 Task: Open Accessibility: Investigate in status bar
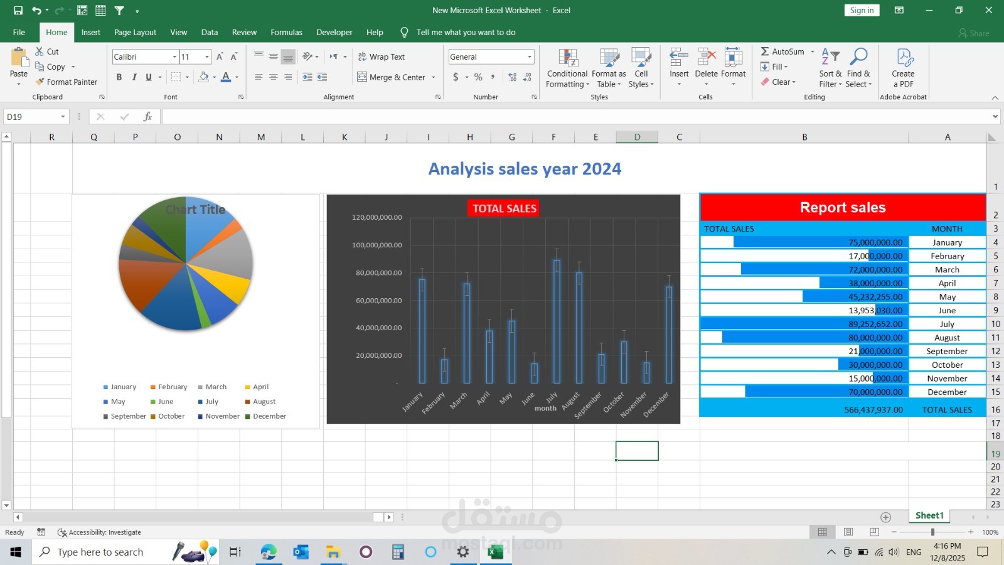click(x=99, y=532)
